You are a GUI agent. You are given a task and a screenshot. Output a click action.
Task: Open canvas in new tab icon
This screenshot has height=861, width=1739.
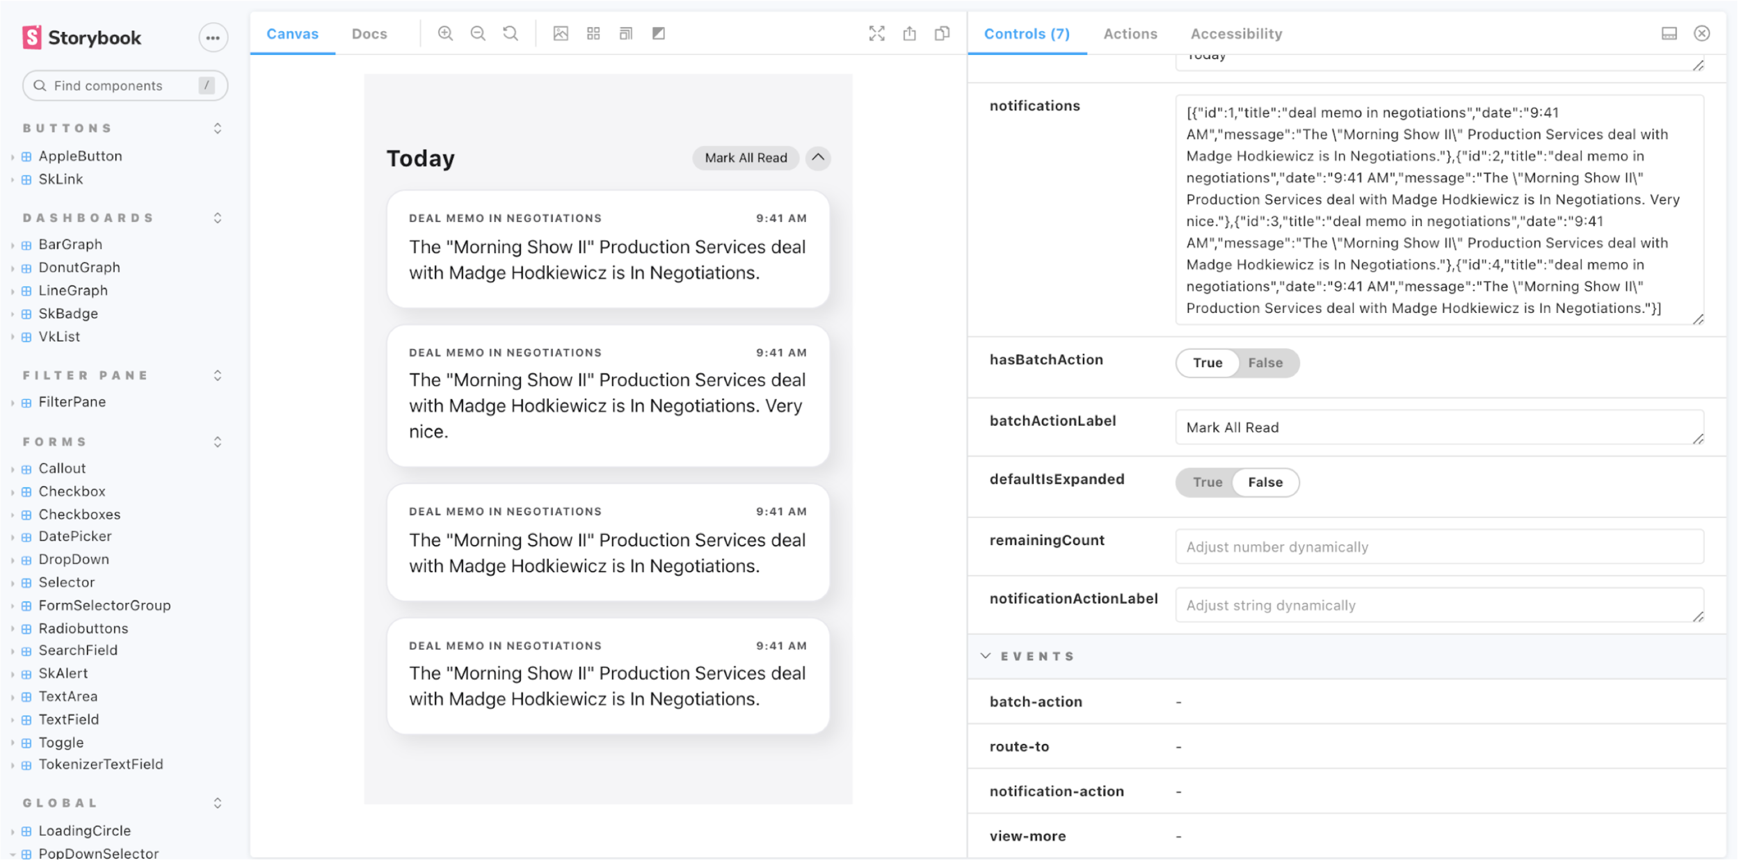(909, 33)
